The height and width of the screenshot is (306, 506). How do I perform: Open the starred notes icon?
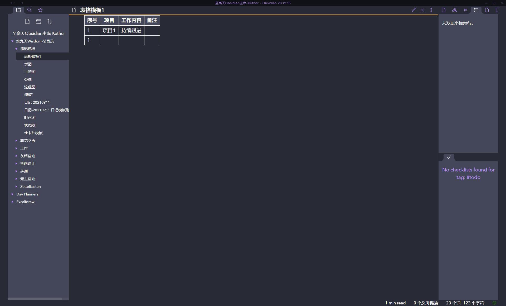coord(40,10)
